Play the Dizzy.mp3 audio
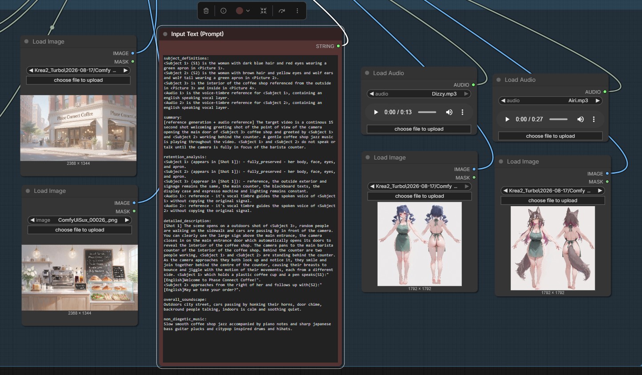Screen dimensions: 642x375 [x=376, y=112]
